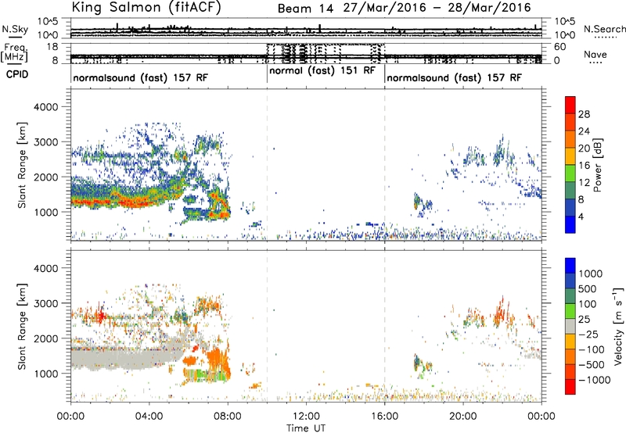
Task: Click the '16:00' time axis tick label
Action: tap(384, 417)
